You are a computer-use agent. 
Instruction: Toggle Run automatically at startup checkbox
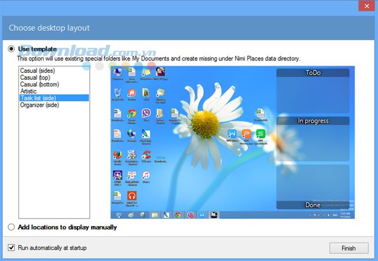pos(12,247)
